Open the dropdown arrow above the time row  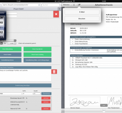click(x=15, y=40)
